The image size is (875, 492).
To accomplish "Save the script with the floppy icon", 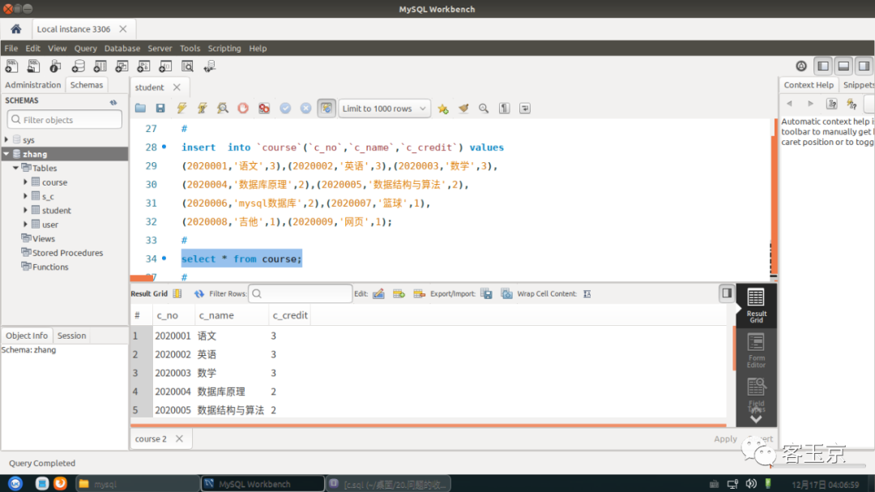I will coord(160,109).
